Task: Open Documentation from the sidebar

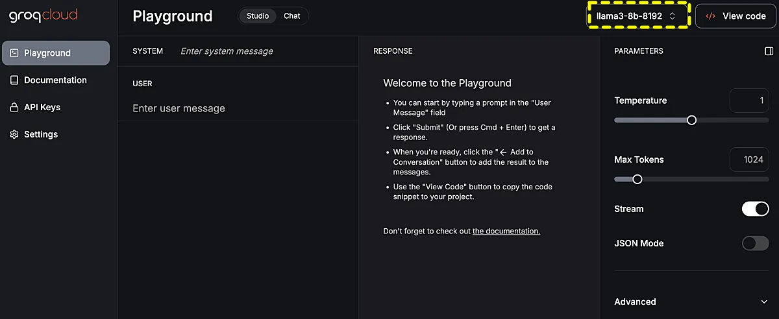Action: [56, 80]
